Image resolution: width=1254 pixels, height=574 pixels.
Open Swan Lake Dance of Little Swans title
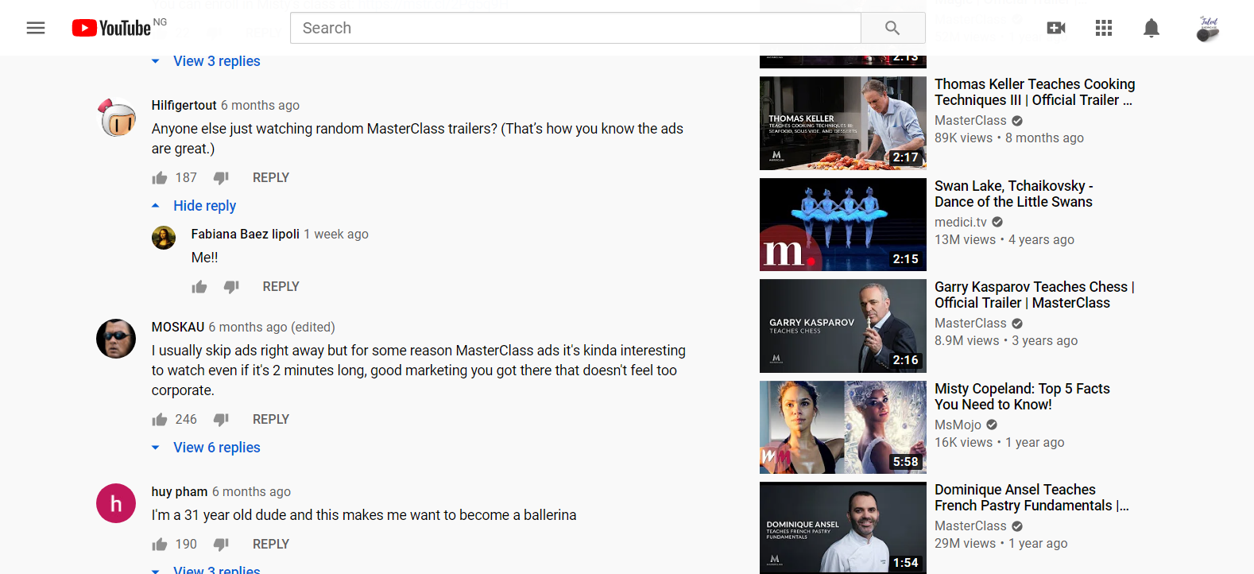(1014, 194)
